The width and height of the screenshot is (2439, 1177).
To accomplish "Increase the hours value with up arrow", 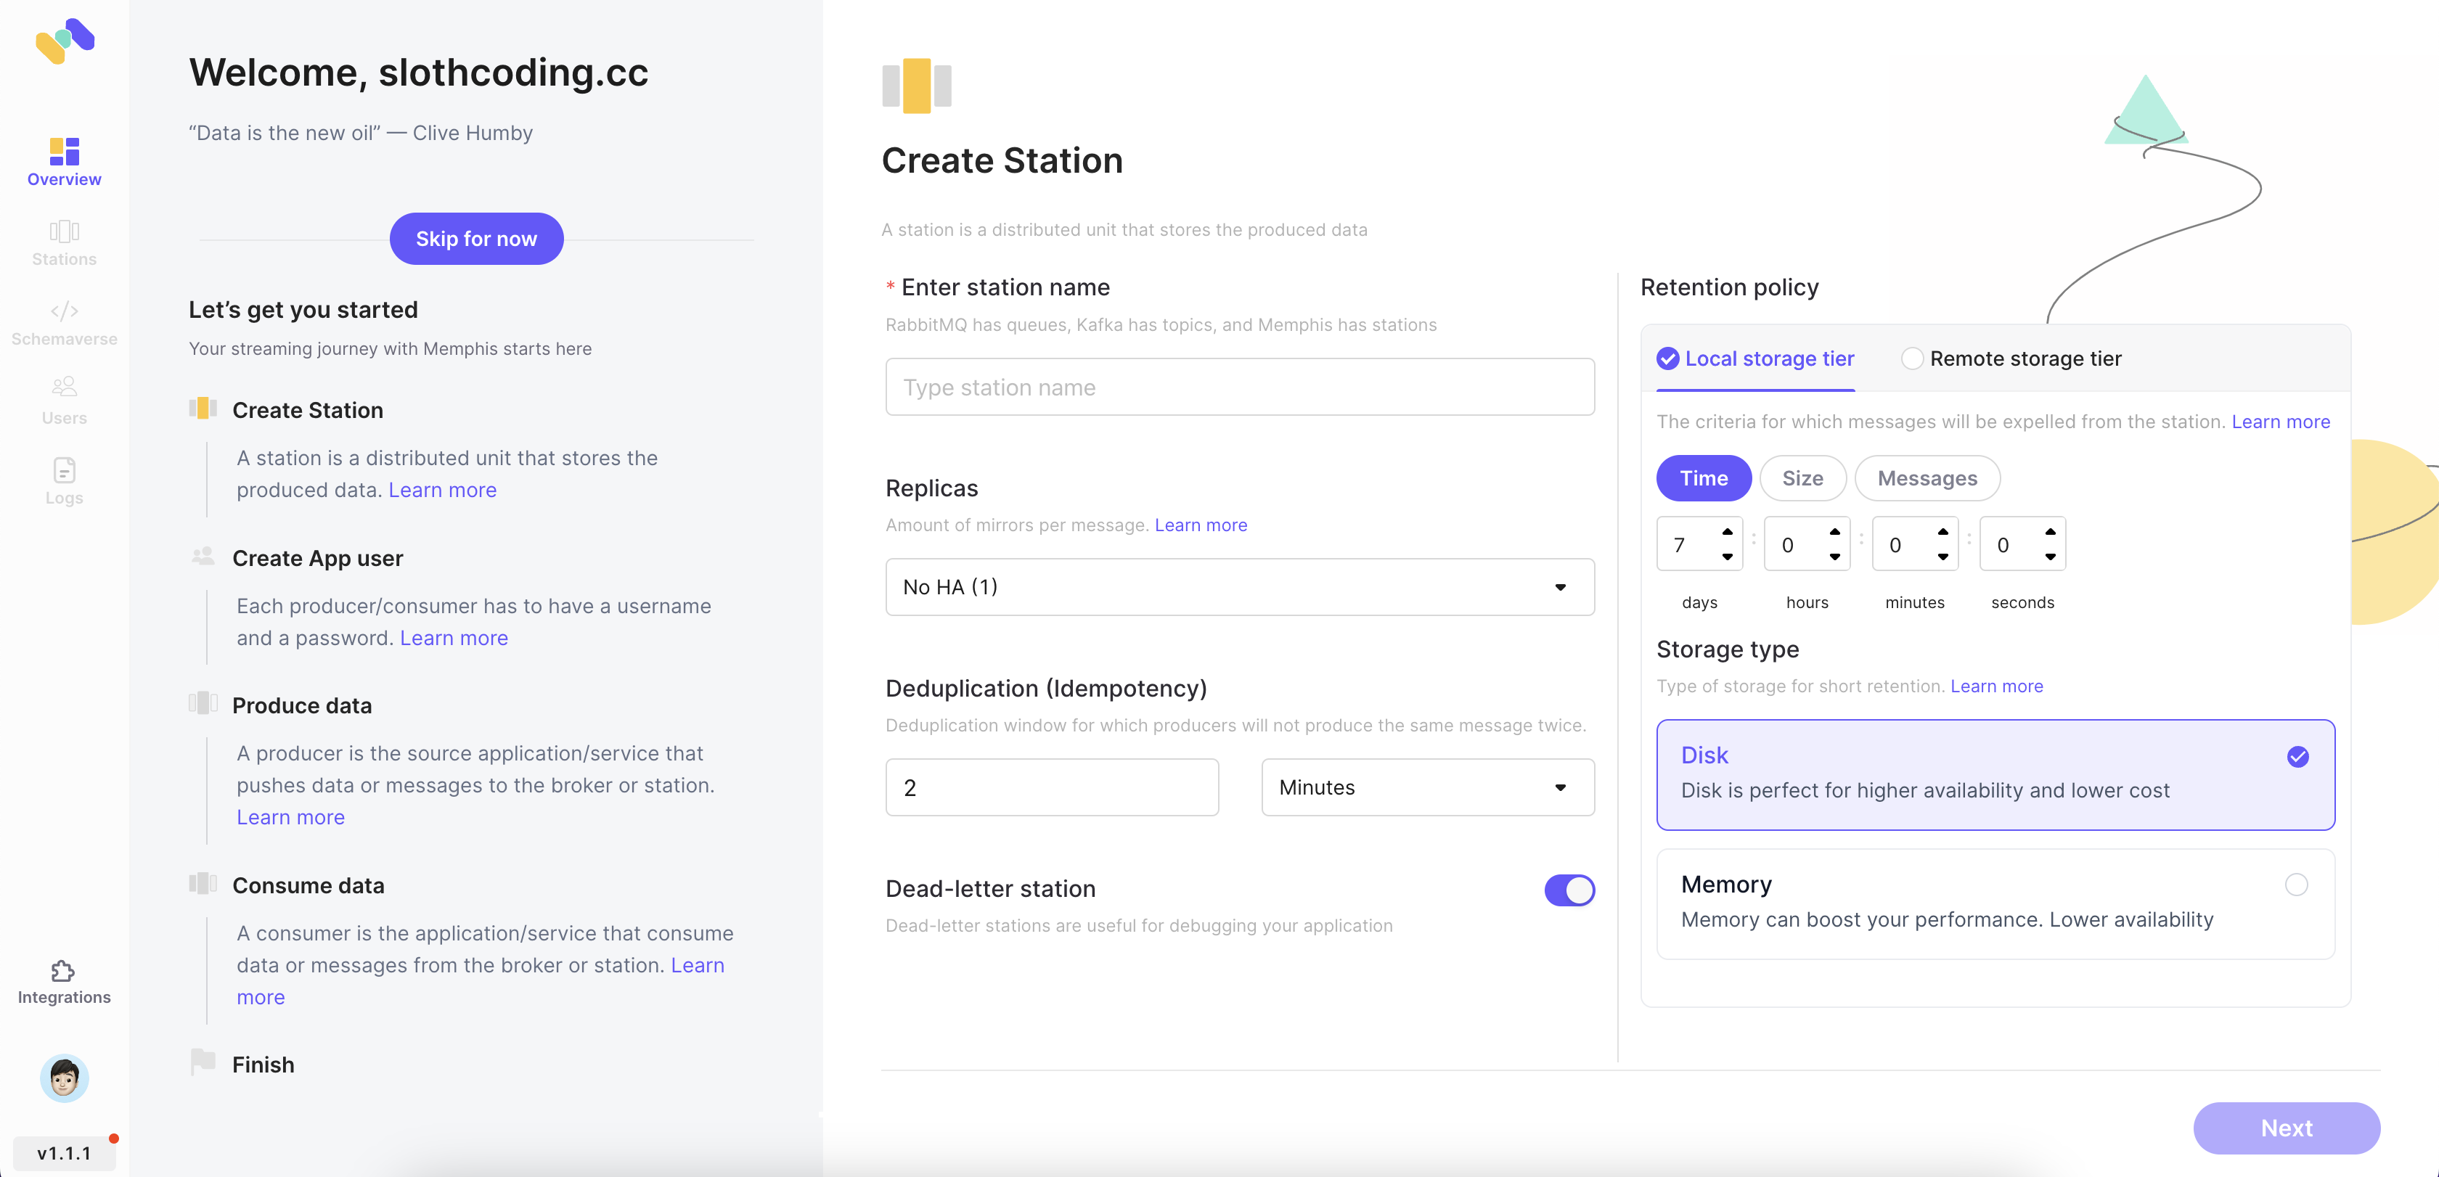I will pos(1835,532).
